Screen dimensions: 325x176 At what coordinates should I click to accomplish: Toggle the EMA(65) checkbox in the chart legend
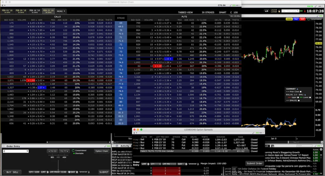click(x=299, y=100)
